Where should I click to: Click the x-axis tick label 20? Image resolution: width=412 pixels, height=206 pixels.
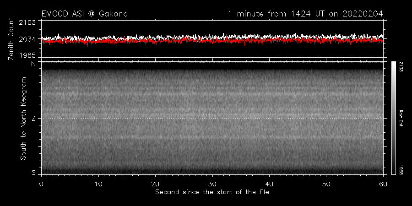coord(155,184)
